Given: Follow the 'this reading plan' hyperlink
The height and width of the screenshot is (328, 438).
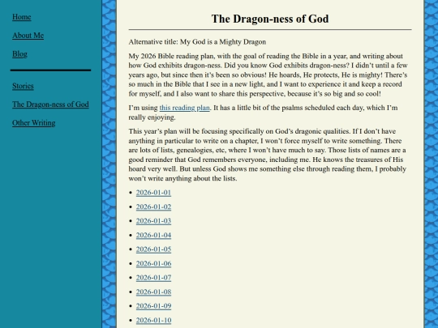Looking at the screenshot, I should [x=184, y=108].
